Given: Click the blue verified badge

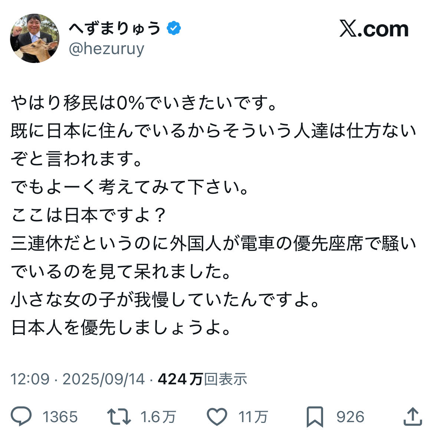Looking at the screenshot, I should (174, 29).
